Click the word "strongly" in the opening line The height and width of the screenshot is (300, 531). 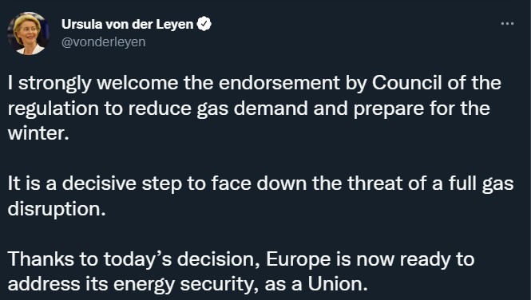click(x=54, y=84)
